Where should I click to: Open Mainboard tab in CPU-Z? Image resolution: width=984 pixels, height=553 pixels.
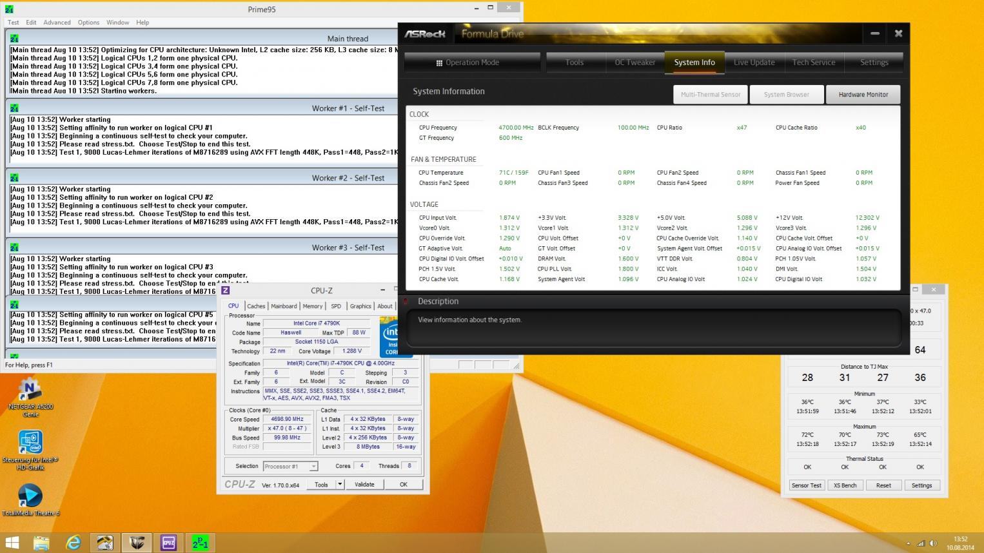click(284, 306)
